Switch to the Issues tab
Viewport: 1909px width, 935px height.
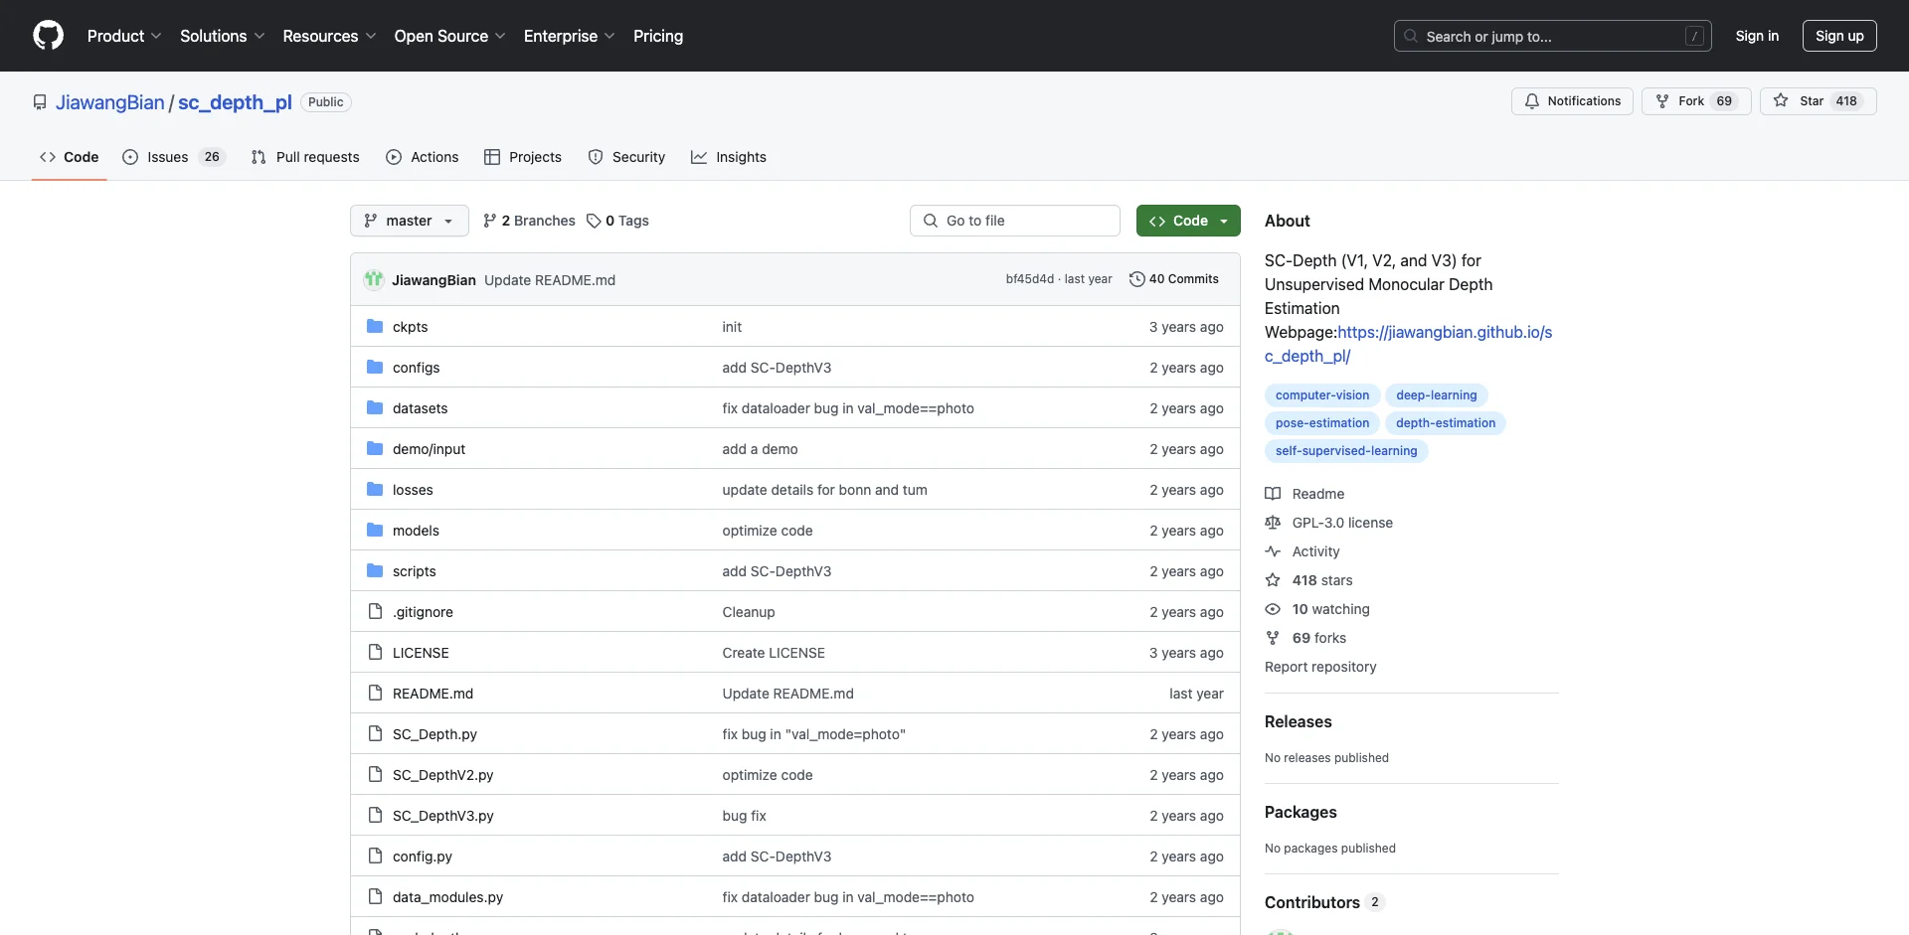tap(174, 157)
